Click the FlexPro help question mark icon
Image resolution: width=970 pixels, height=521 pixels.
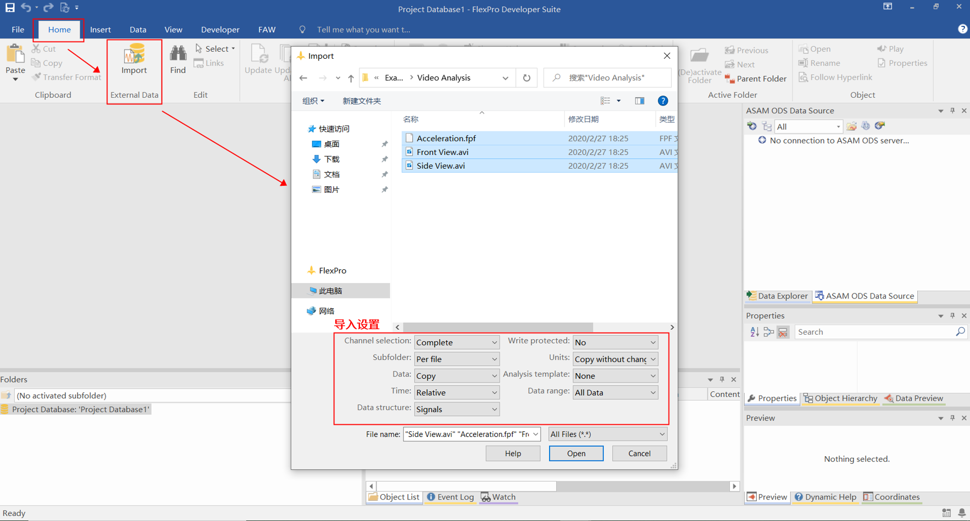pos(962,29)
